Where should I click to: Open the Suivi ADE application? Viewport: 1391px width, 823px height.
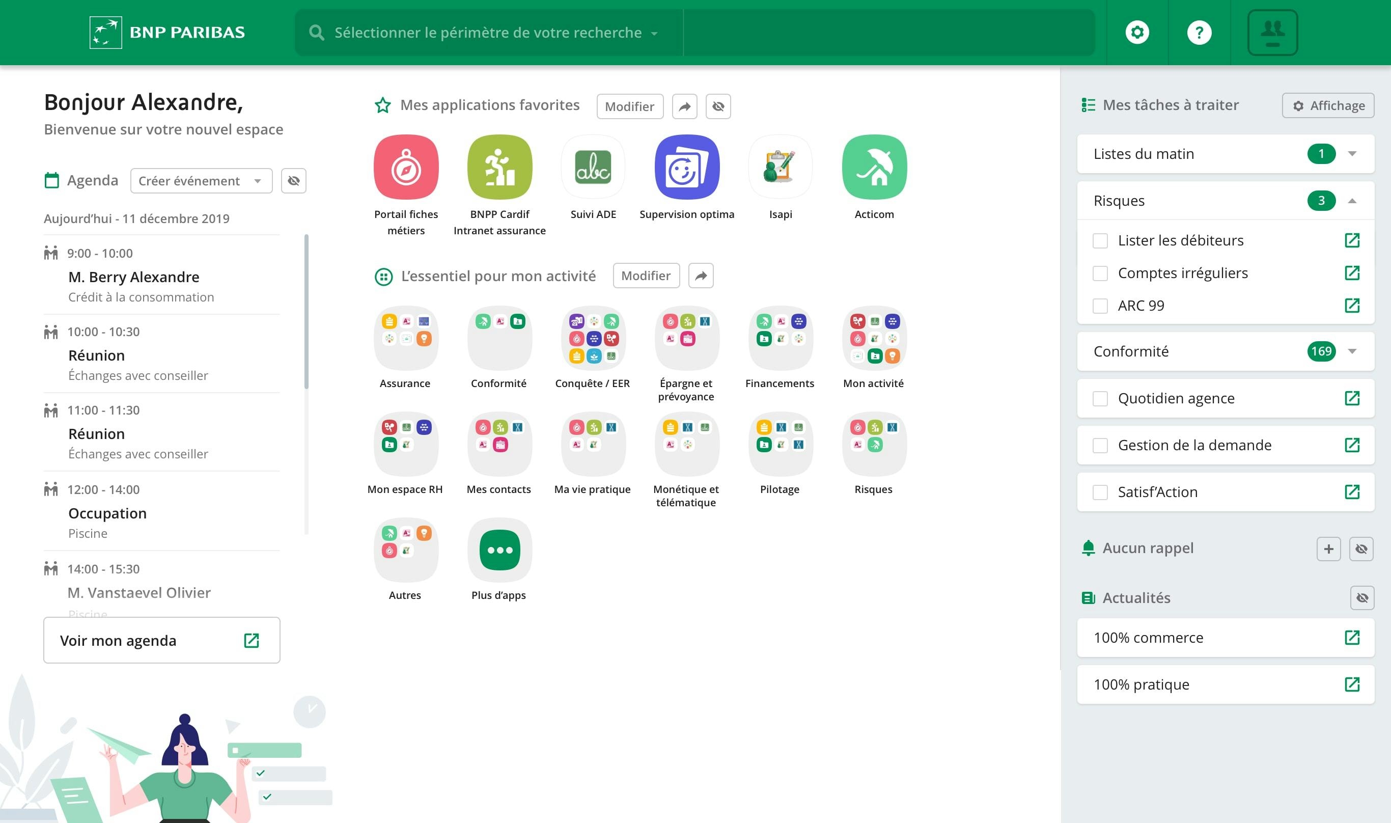pyautogui.click(x=593, y=167)
